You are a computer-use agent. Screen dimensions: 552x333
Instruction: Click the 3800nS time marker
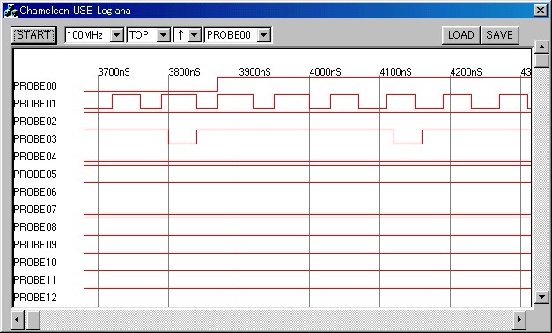coord(185,72)
